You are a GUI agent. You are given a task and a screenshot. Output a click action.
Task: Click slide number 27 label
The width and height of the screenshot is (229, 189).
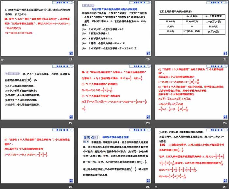pyautogui.click(x=225, y=187)
